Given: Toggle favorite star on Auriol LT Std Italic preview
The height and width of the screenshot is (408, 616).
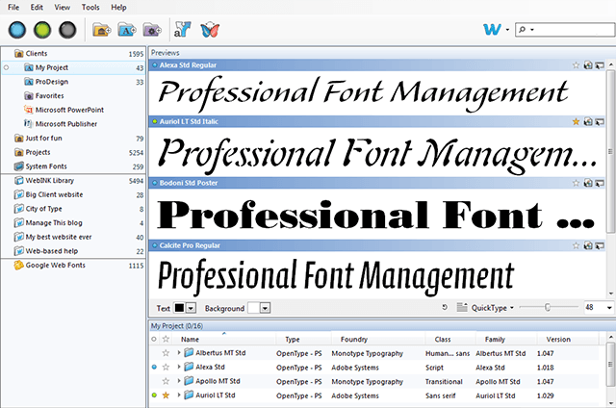Looking at the screenshot, I should coord(576,122).
